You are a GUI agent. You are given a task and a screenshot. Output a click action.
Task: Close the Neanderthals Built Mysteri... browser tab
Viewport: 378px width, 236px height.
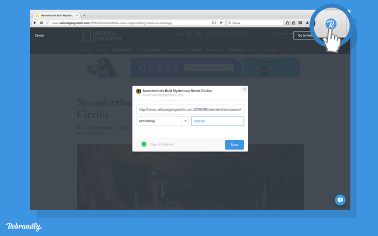[77, 15]
